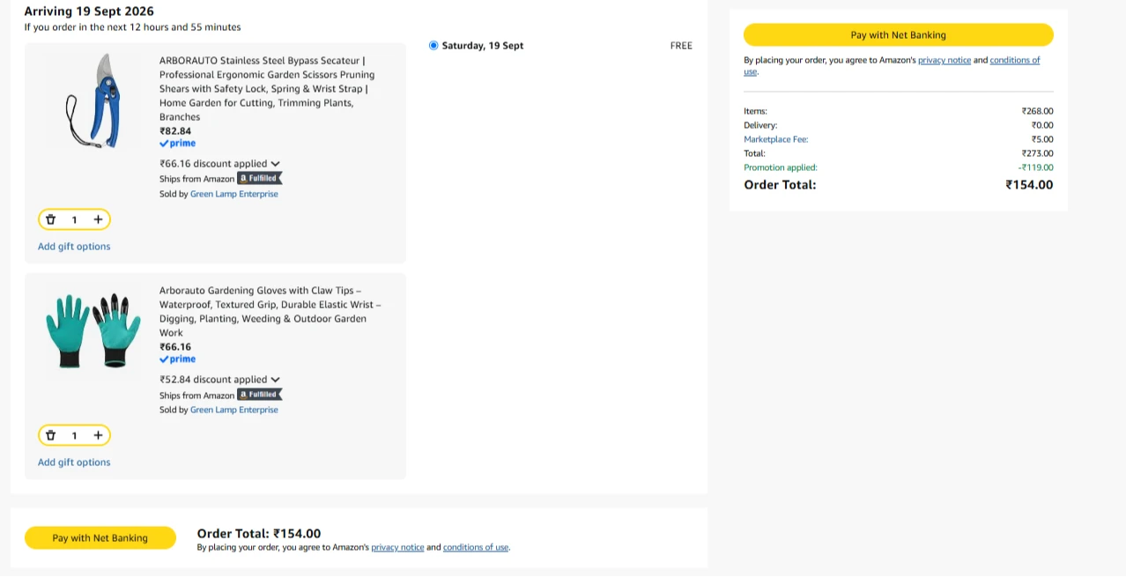This screenshot has width=1126, height=577.
Task: Click the Promotion applied label
Action: [781, 167]
